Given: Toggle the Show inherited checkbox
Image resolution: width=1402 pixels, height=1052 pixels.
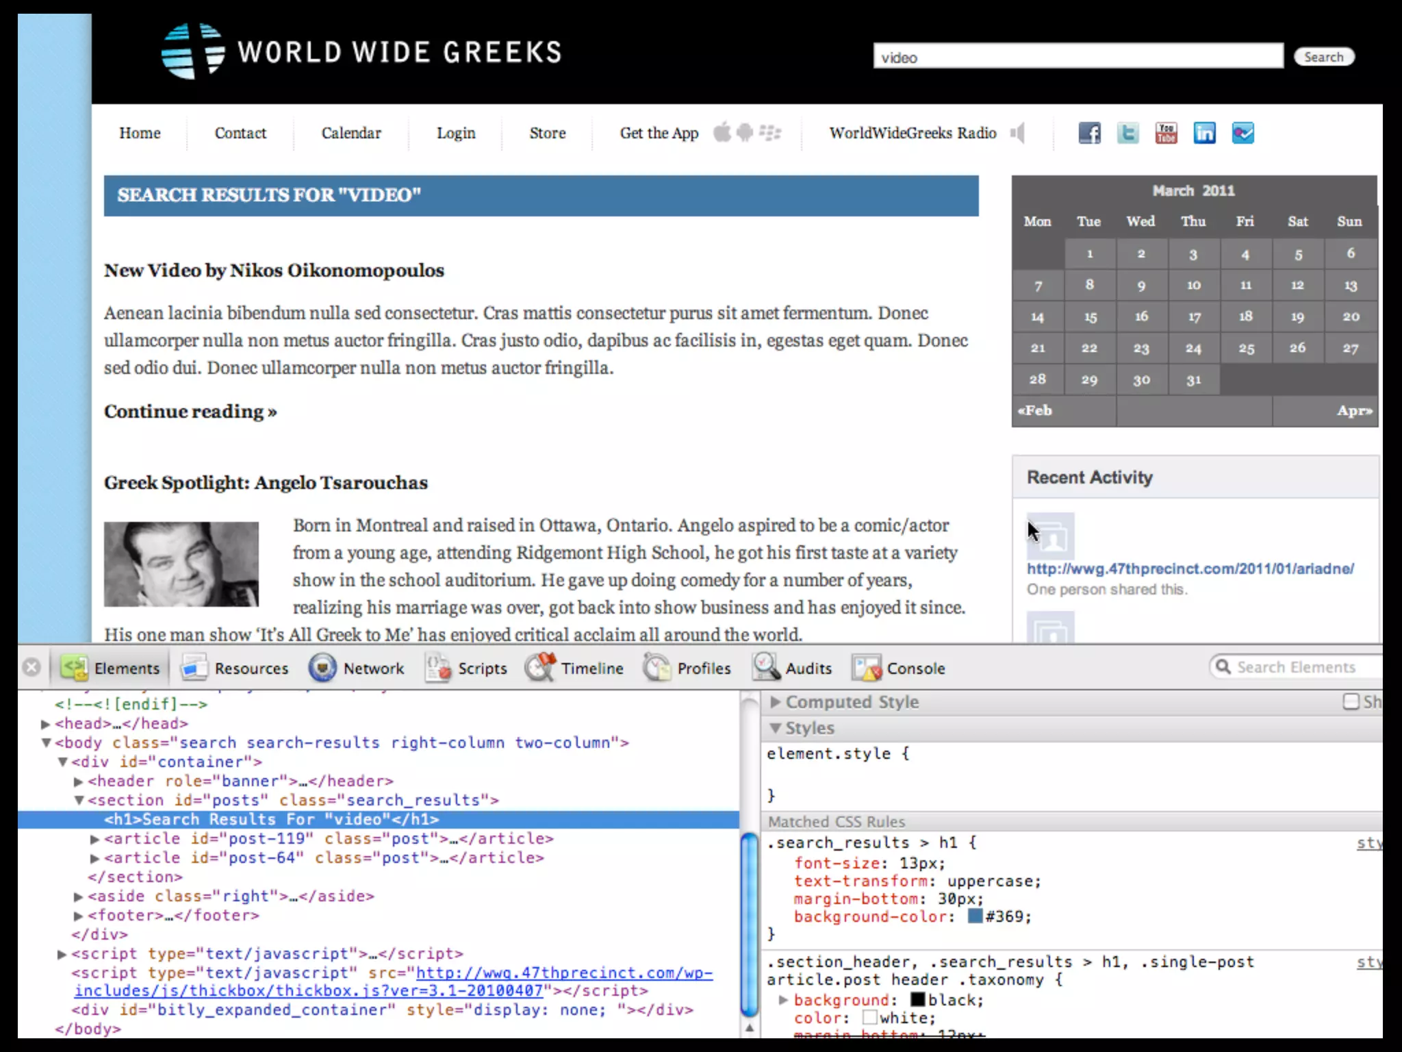Looking at the screenshot, I should pyautogui.click(x=1351, y=701).
